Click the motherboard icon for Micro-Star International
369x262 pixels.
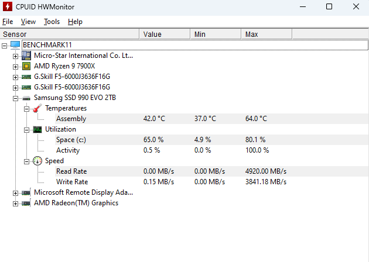tap(26, 56)
